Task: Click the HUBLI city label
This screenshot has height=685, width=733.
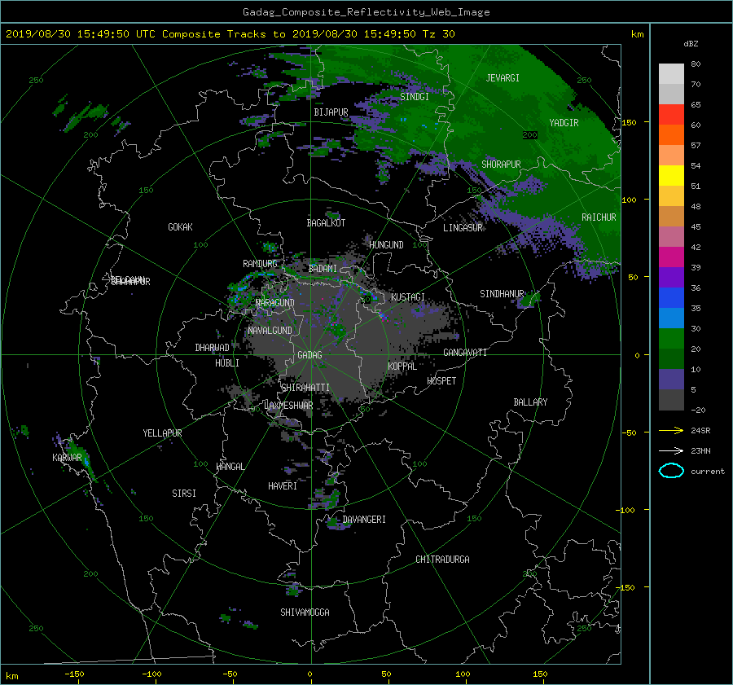Action: click(x=227, y=363)
